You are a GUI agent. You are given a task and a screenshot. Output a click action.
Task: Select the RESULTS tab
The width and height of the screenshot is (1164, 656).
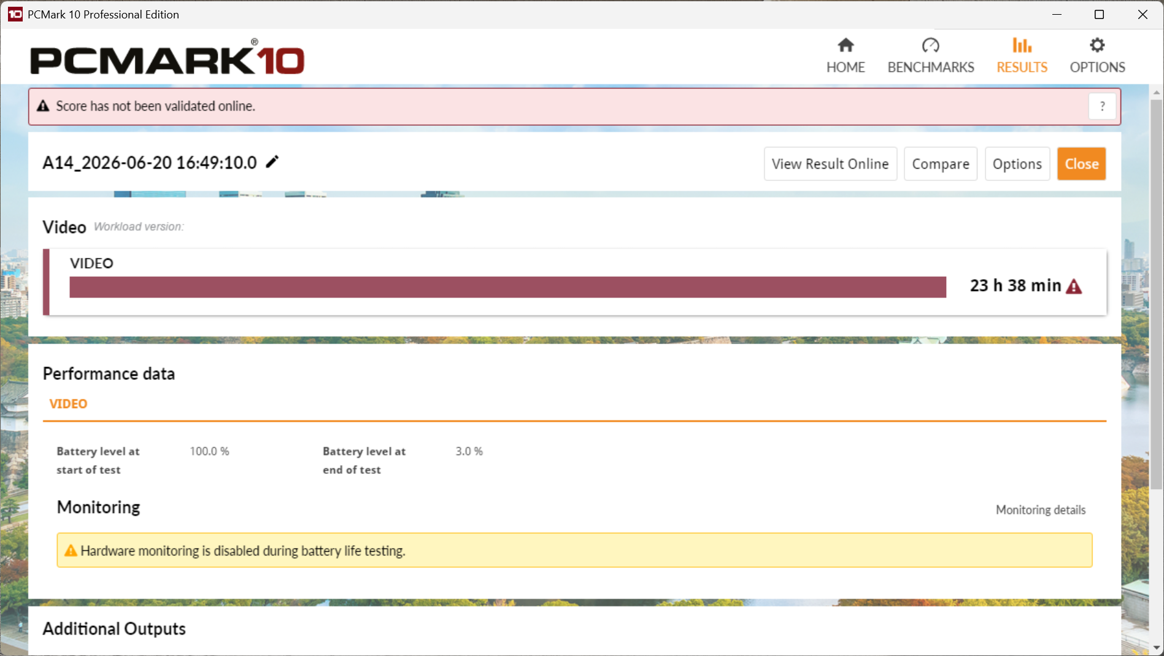[1022, 56]
